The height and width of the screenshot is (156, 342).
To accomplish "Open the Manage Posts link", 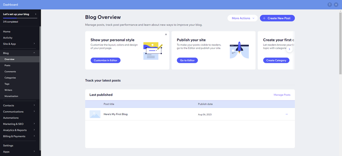I will [x=282, y=95].
